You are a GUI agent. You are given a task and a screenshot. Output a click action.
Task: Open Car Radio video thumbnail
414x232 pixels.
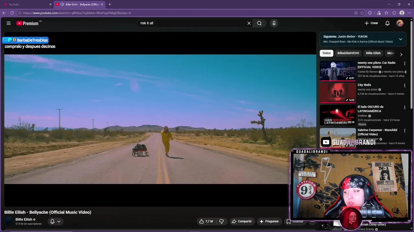[x=338, y=71]
